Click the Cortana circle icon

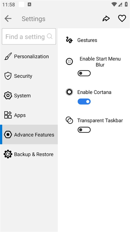point(69,92)
